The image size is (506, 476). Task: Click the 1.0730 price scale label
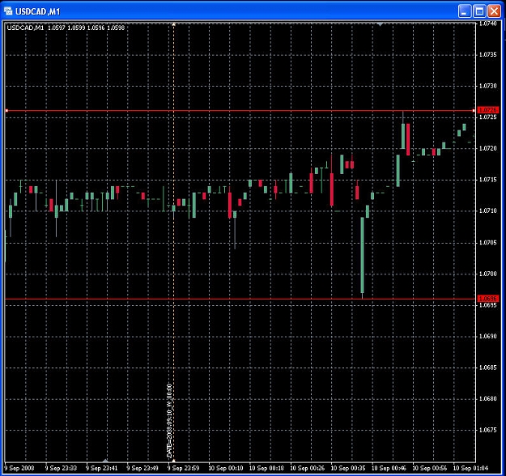pyautogui.click(x=487, y=86)
